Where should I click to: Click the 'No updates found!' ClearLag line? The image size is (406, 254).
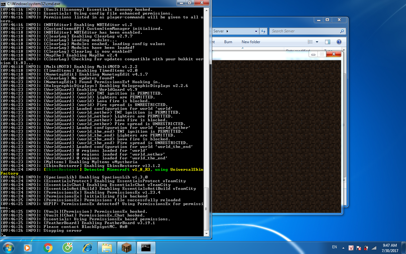pos(57,78)
